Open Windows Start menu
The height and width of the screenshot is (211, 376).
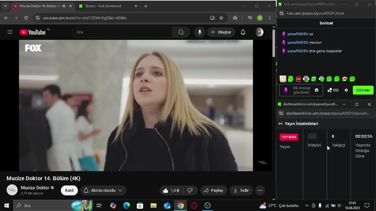click(x=6, y=206)
